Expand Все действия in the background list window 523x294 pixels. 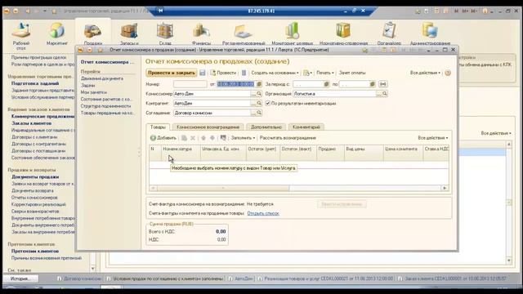pos(496,133)
